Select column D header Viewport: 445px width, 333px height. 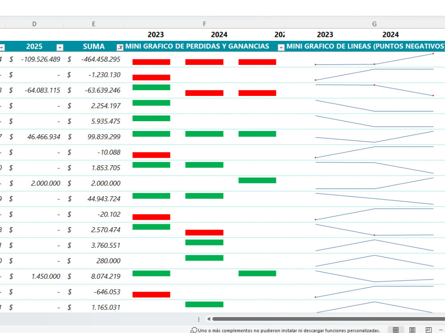click(x=34, y=24)
